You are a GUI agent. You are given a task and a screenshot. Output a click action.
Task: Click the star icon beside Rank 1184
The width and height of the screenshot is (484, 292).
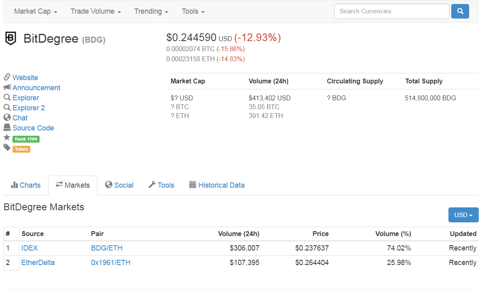coord(7,137)
